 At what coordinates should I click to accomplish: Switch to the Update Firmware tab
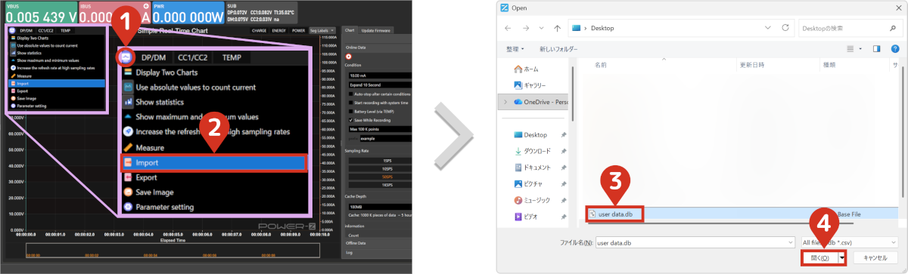pyautogui.click(x=376, y=30)
